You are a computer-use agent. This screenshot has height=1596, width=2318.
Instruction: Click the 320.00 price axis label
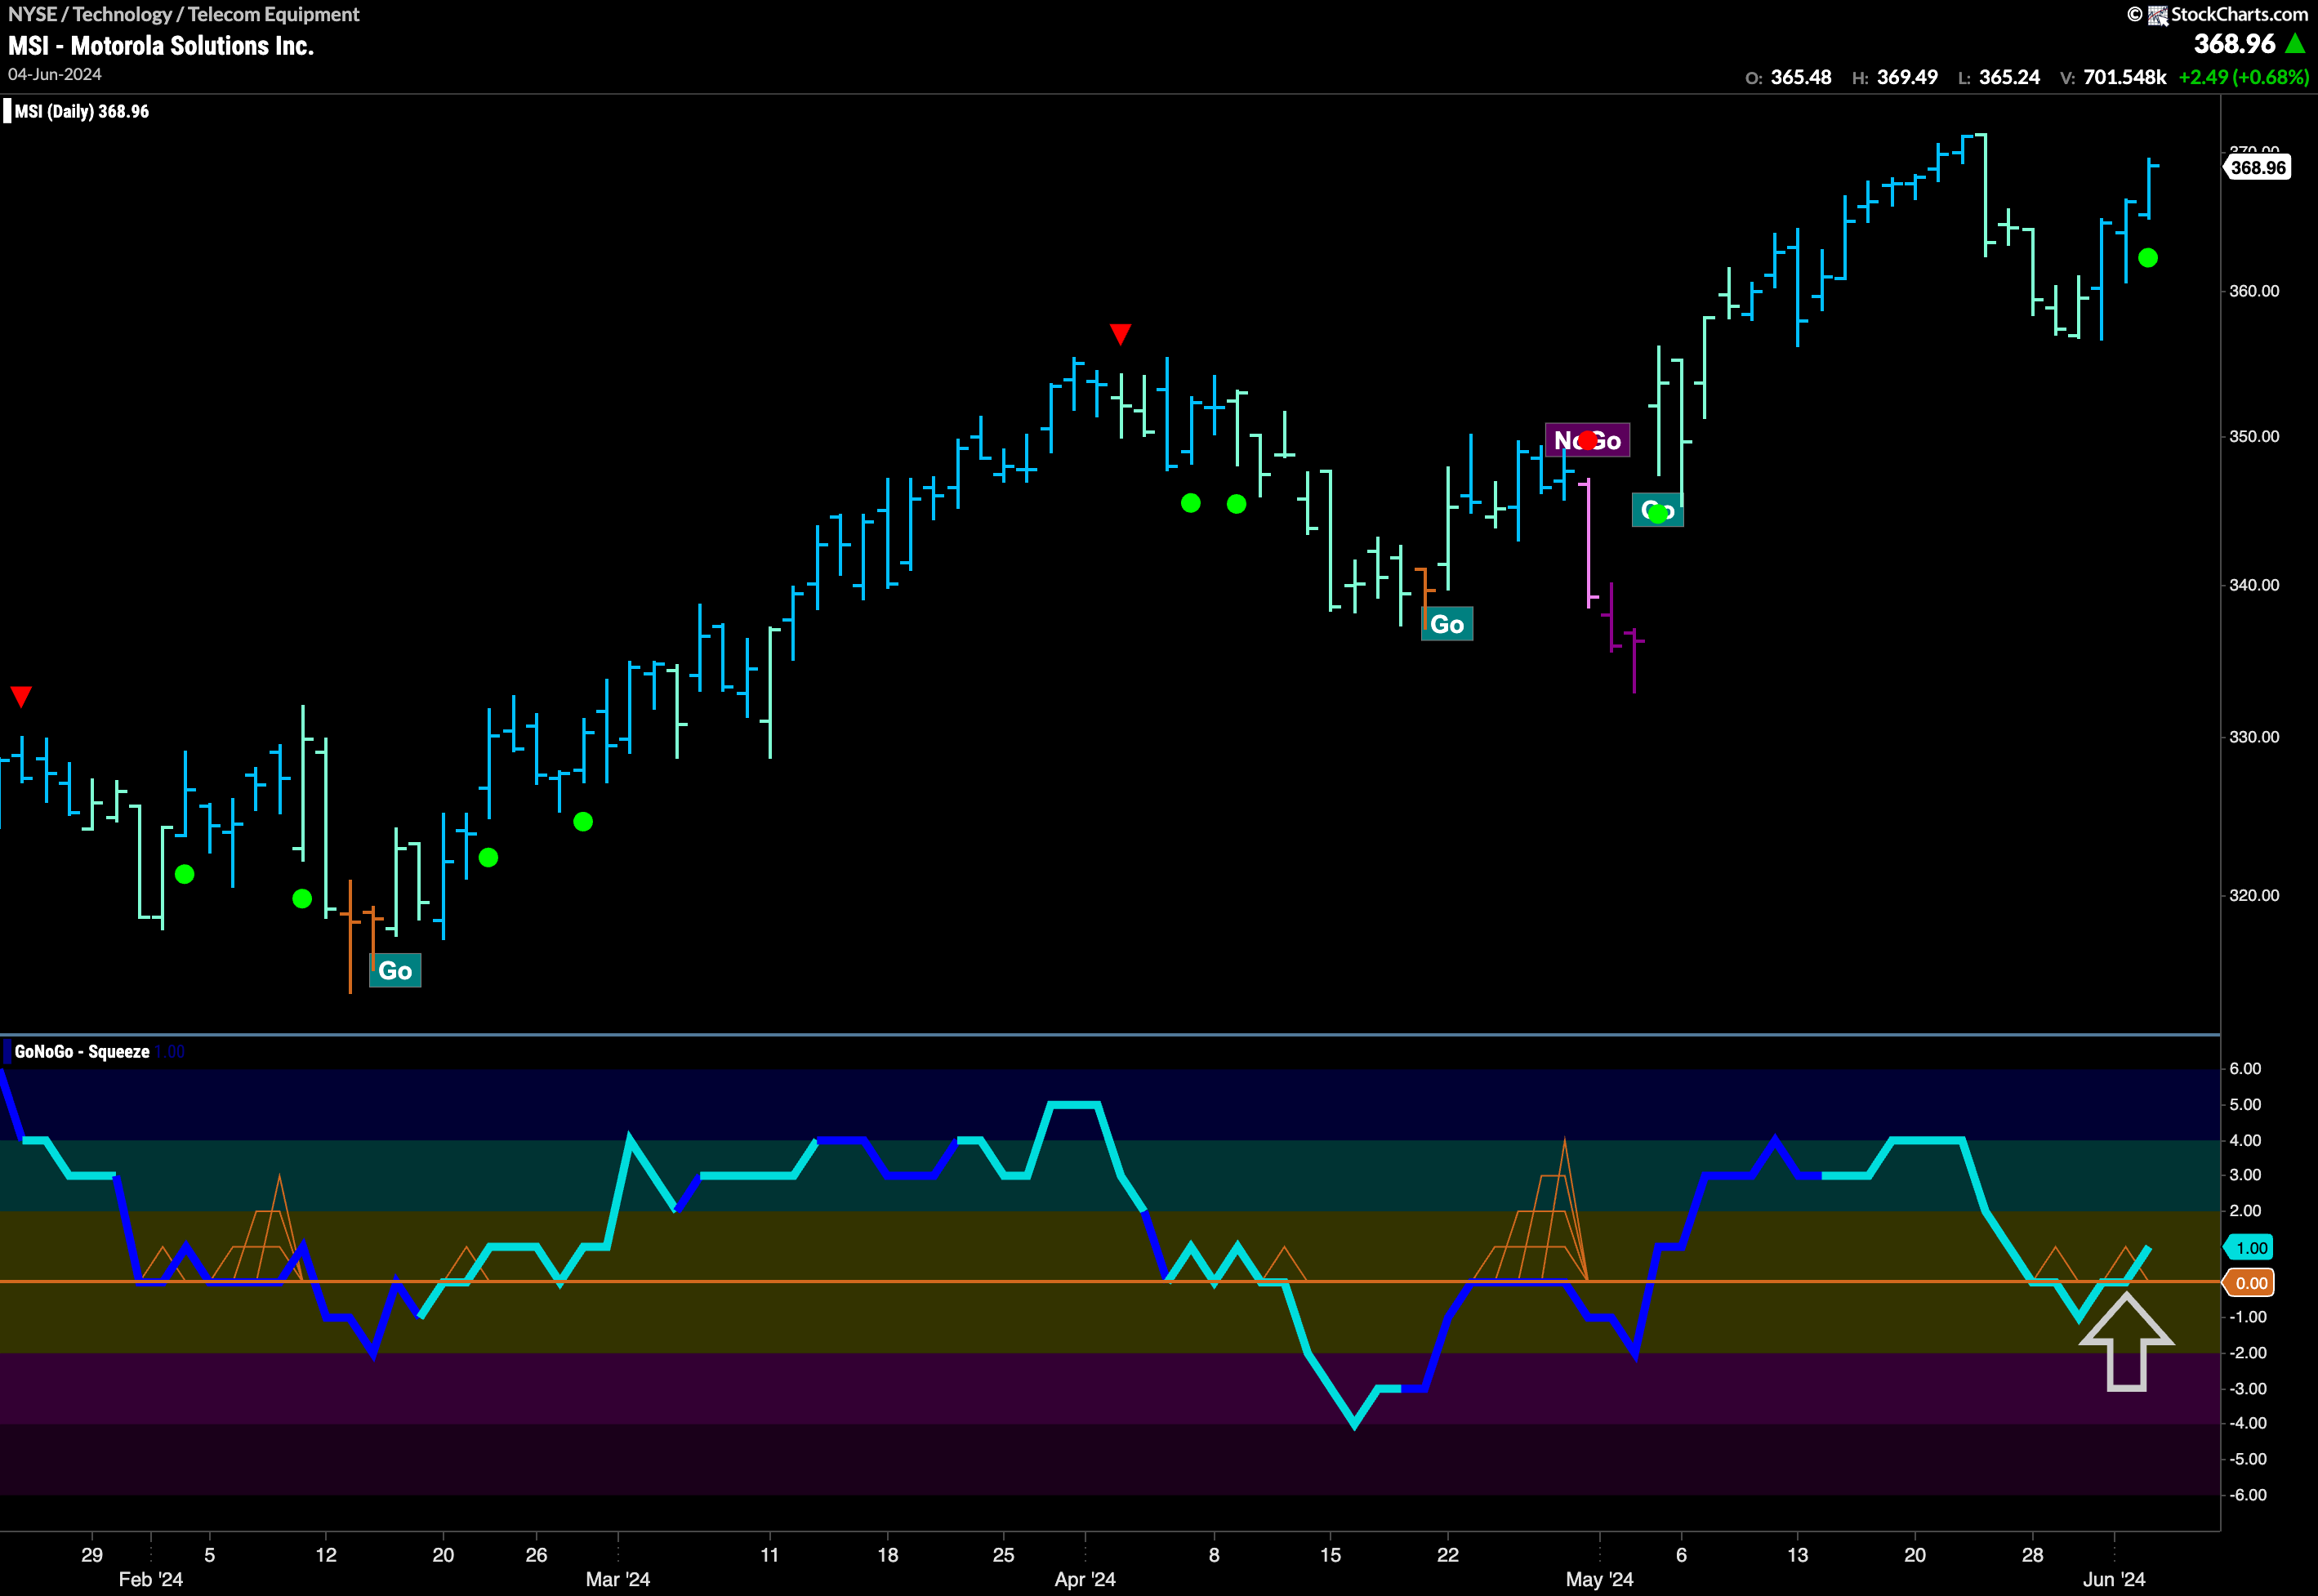[2254, 895]
